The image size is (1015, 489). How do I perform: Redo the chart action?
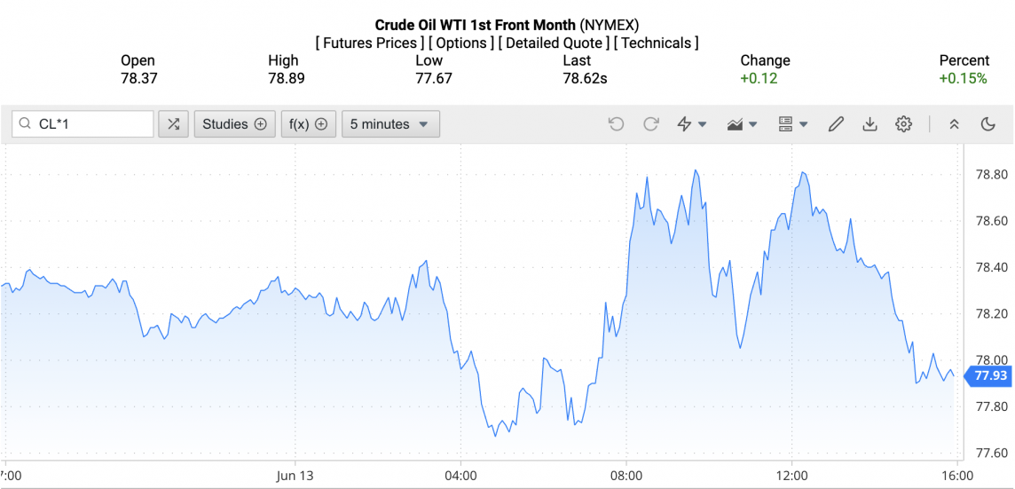point(651,124)
